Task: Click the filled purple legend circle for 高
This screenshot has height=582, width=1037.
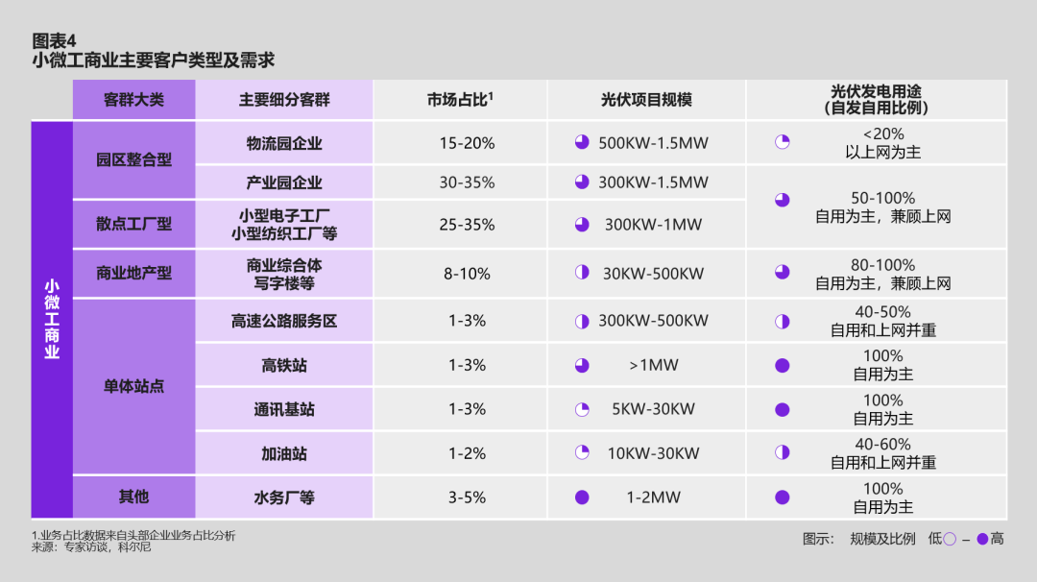Action: [x=982, y=539]
